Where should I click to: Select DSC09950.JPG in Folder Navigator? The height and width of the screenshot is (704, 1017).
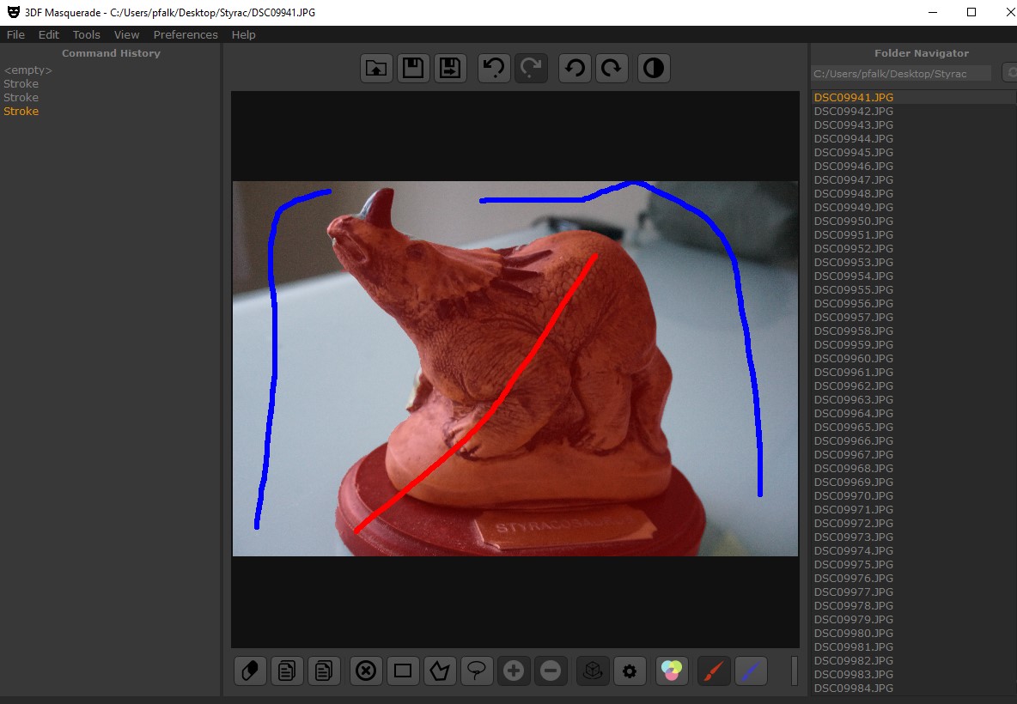click(854, 222)
